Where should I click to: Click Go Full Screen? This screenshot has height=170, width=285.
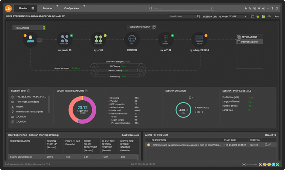pos(250,164)
